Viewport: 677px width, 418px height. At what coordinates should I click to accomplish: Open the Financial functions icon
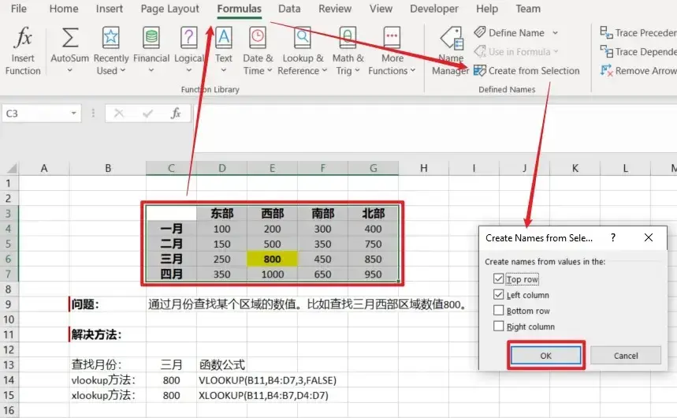coord(151,37)
